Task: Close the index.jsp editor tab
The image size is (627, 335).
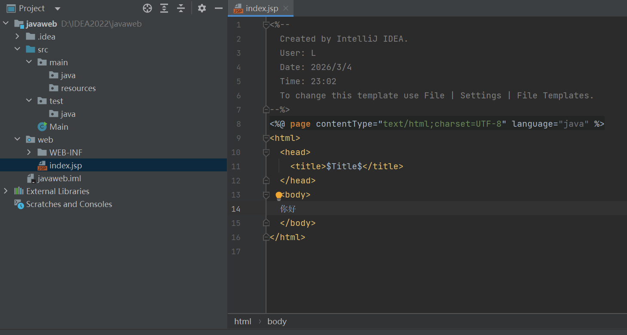Action: tap(286, 8)
